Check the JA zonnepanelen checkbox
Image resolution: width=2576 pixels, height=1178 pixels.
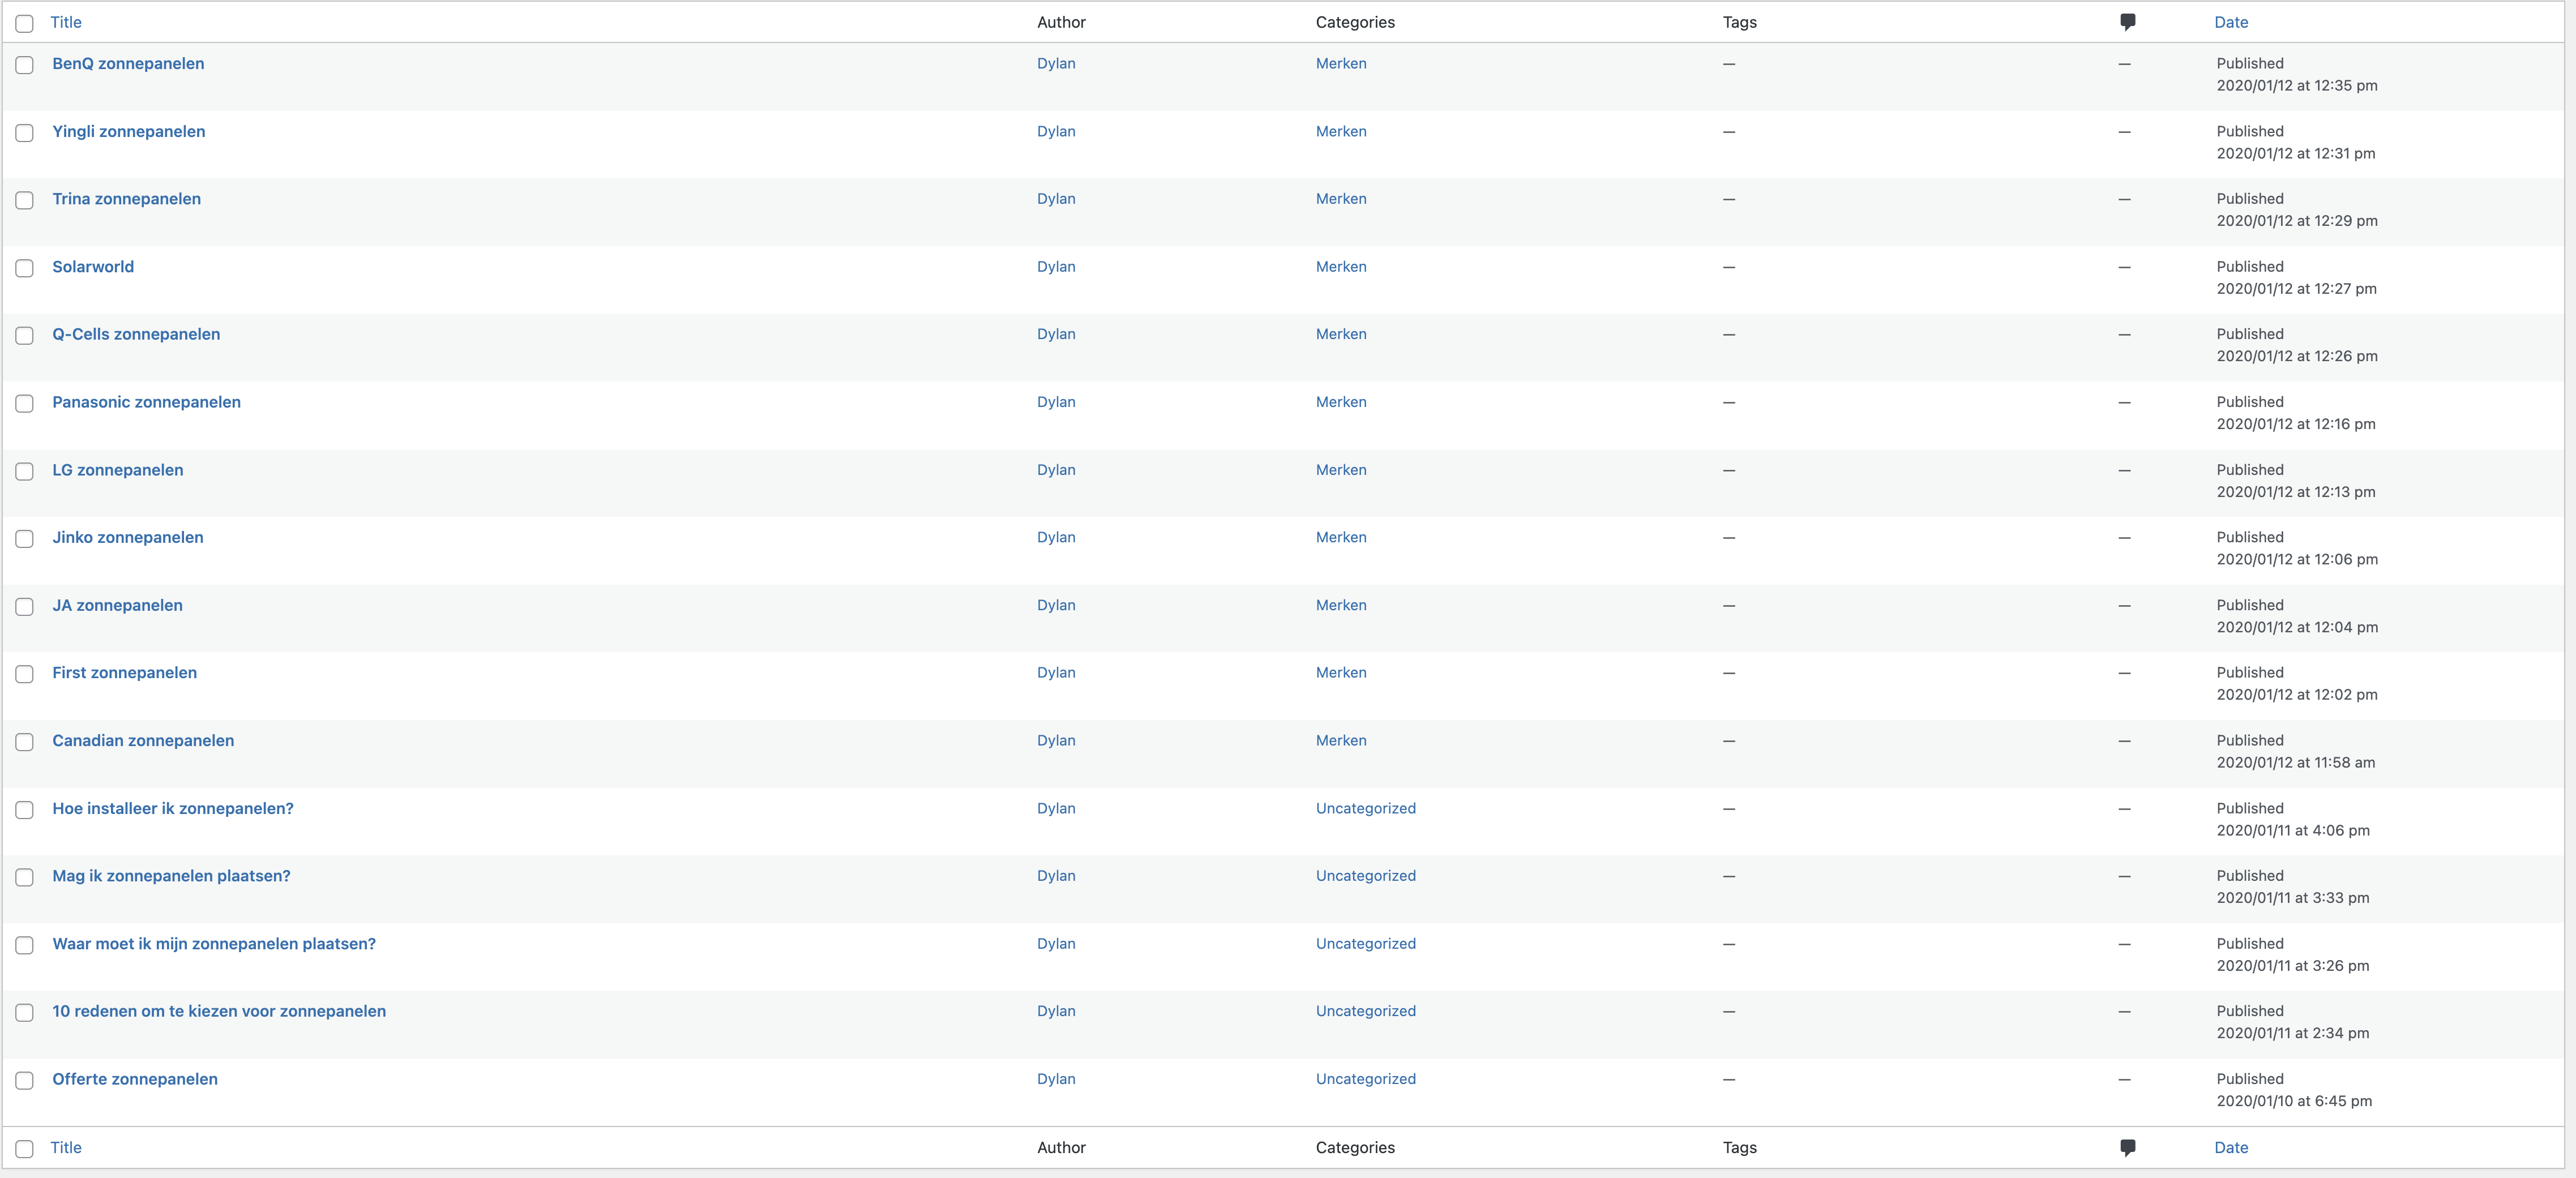(25, 607)
